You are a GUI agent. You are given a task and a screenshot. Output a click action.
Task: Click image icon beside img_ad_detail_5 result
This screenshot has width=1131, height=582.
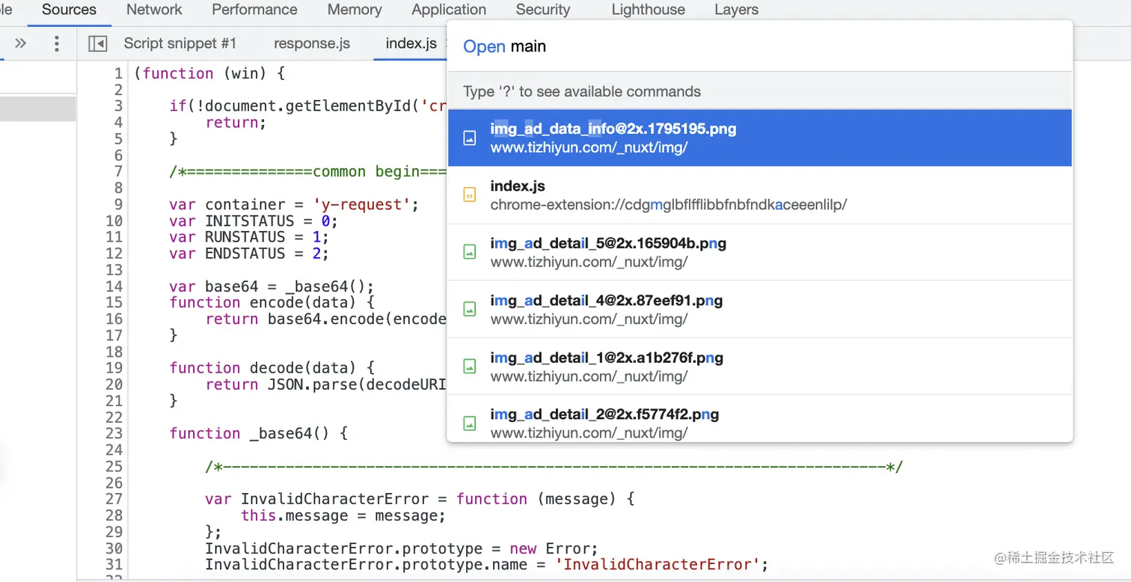point(470,252)
